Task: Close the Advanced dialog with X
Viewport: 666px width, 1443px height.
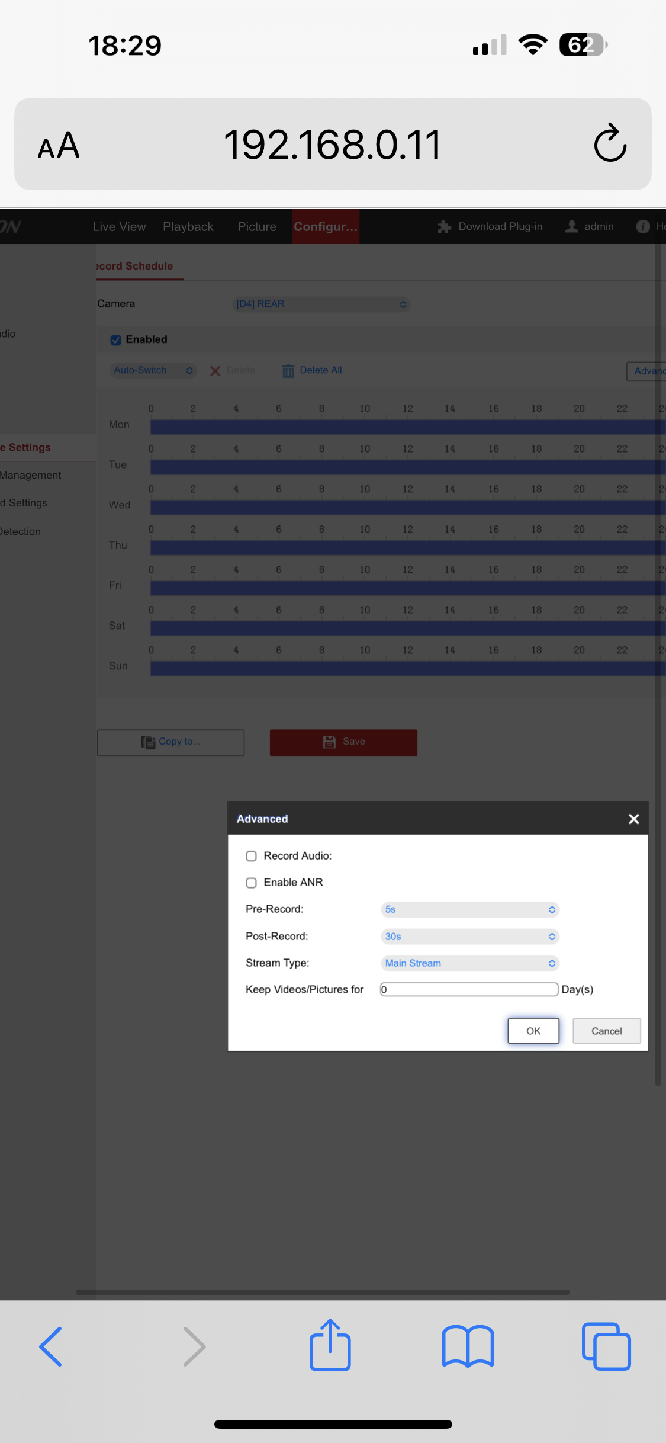Action: (x=633, y=819)
